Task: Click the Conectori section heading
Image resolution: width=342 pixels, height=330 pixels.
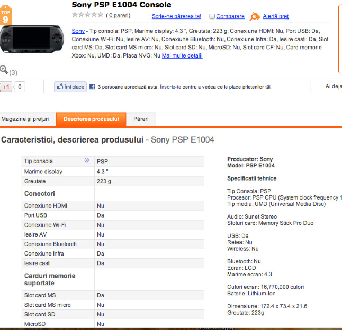Action: (40, 194)
